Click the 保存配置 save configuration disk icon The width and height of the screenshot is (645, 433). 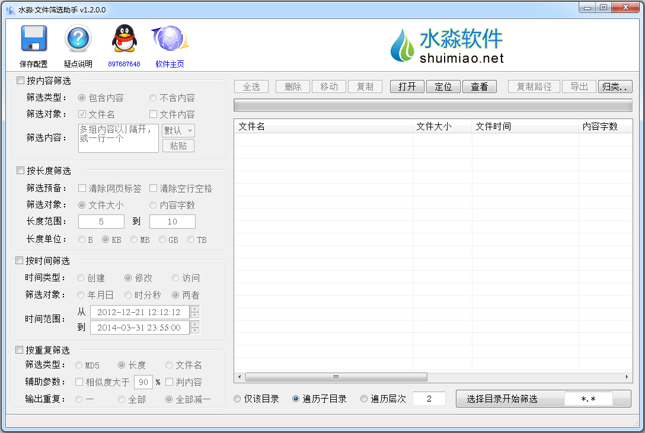click(x=33, y=38)
